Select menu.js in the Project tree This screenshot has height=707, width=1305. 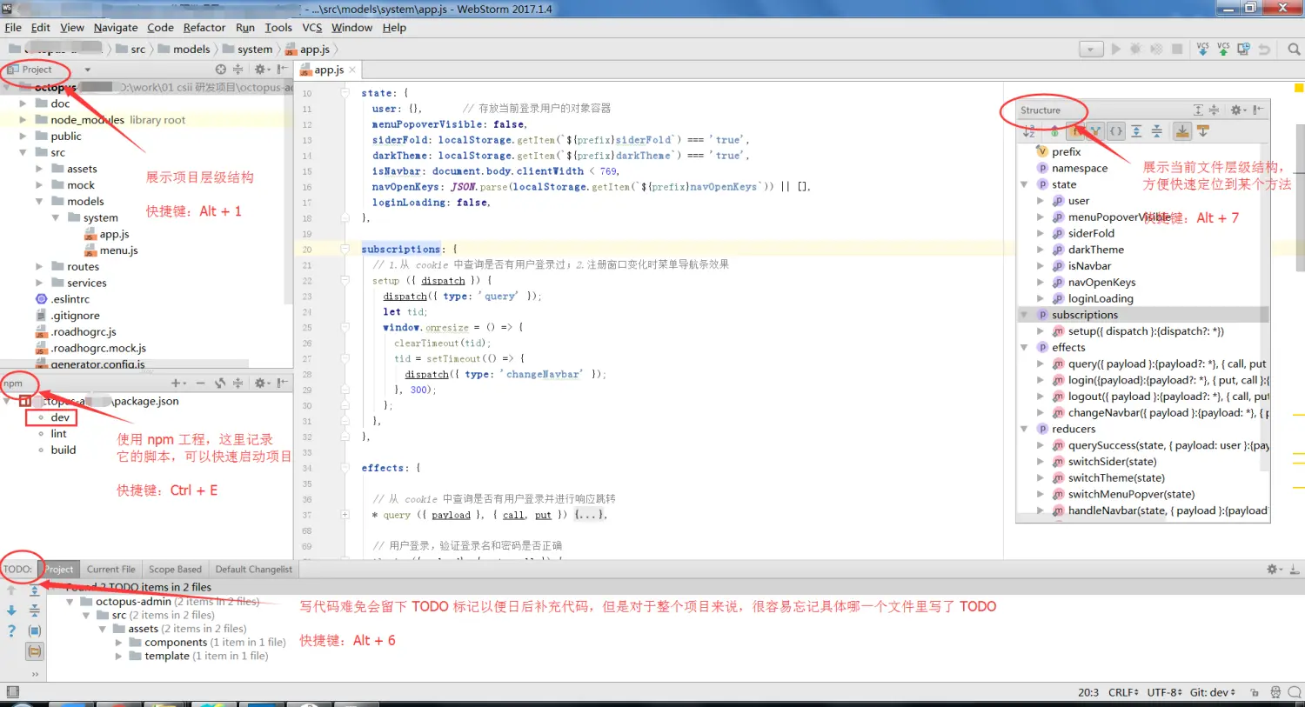click(119, 250)
